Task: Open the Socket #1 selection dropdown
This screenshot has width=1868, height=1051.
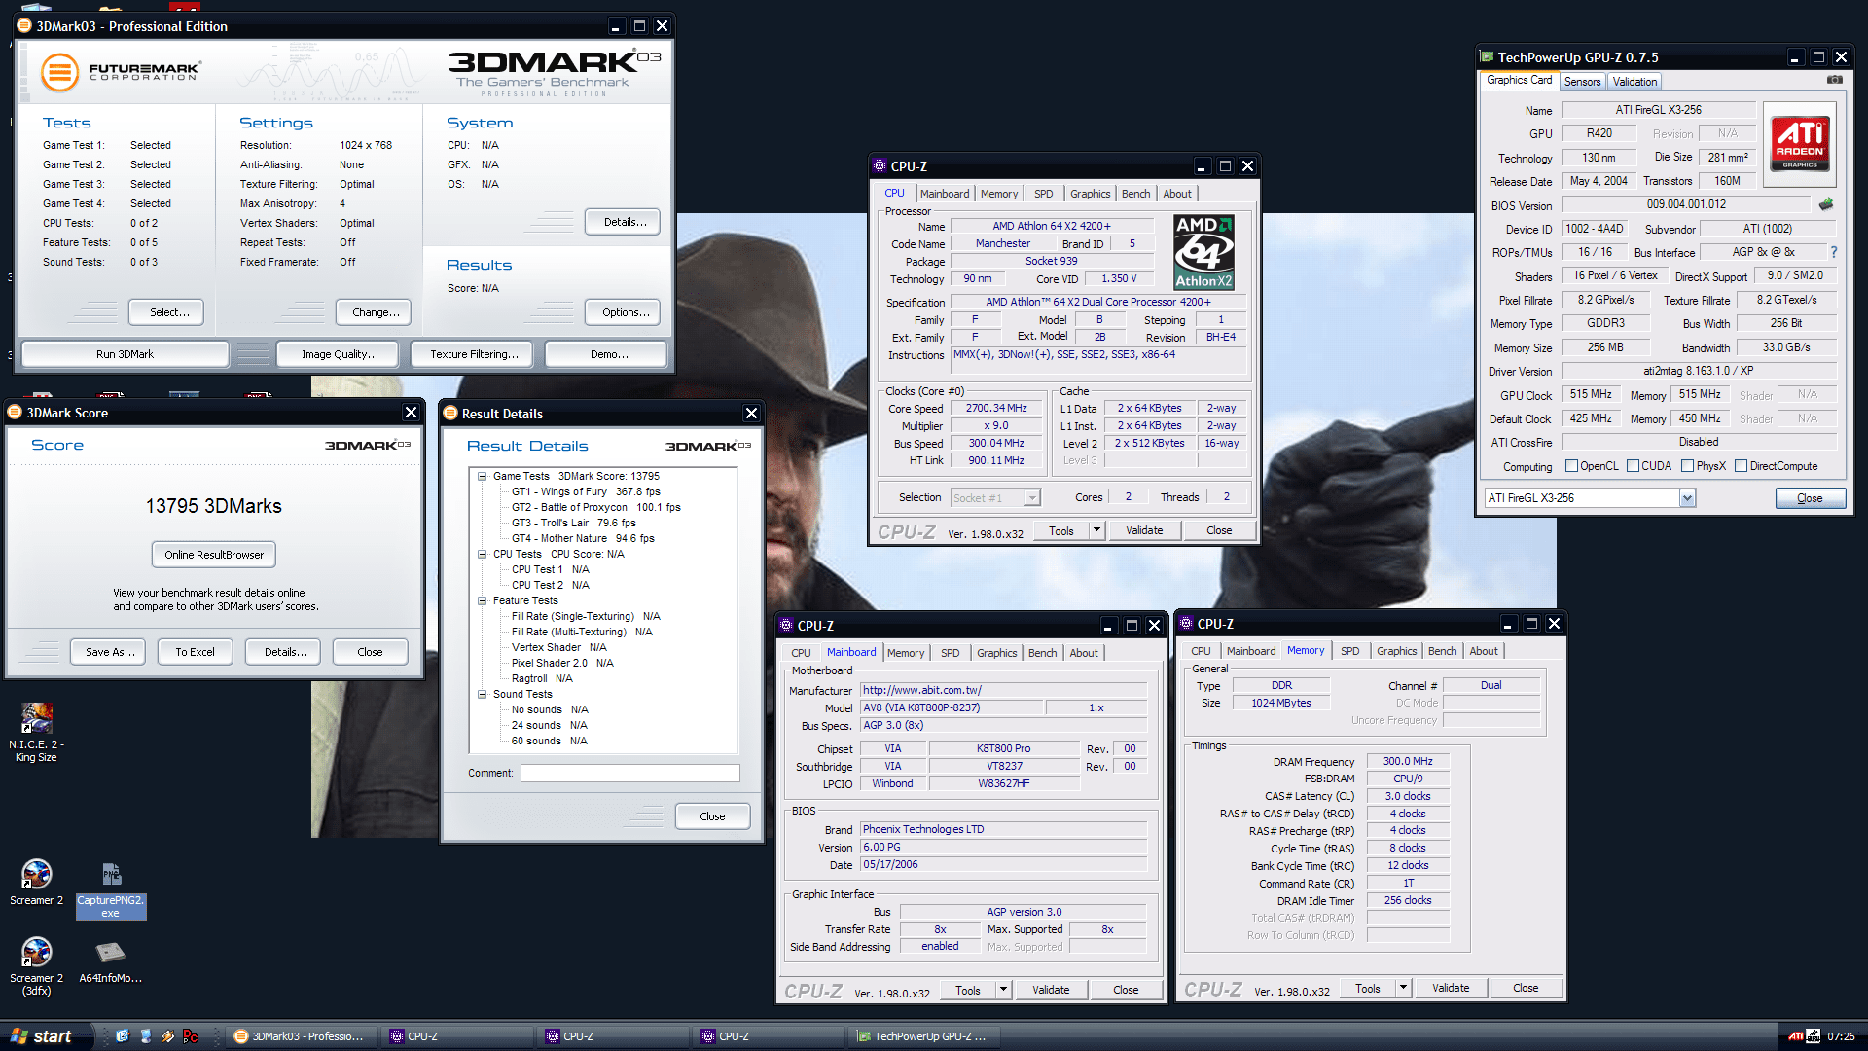Action: click(x=1032, y=498)
